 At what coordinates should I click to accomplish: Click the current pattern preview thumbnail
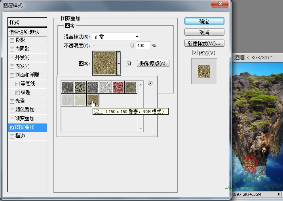(x=104, y=63)
